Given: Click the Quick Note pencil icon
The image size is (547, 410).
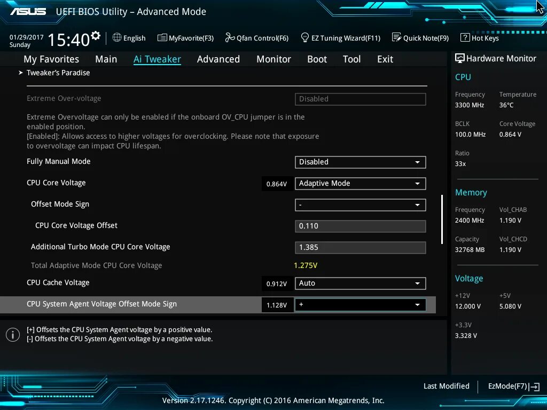Looking at the screenshot, I should [397, 37].
